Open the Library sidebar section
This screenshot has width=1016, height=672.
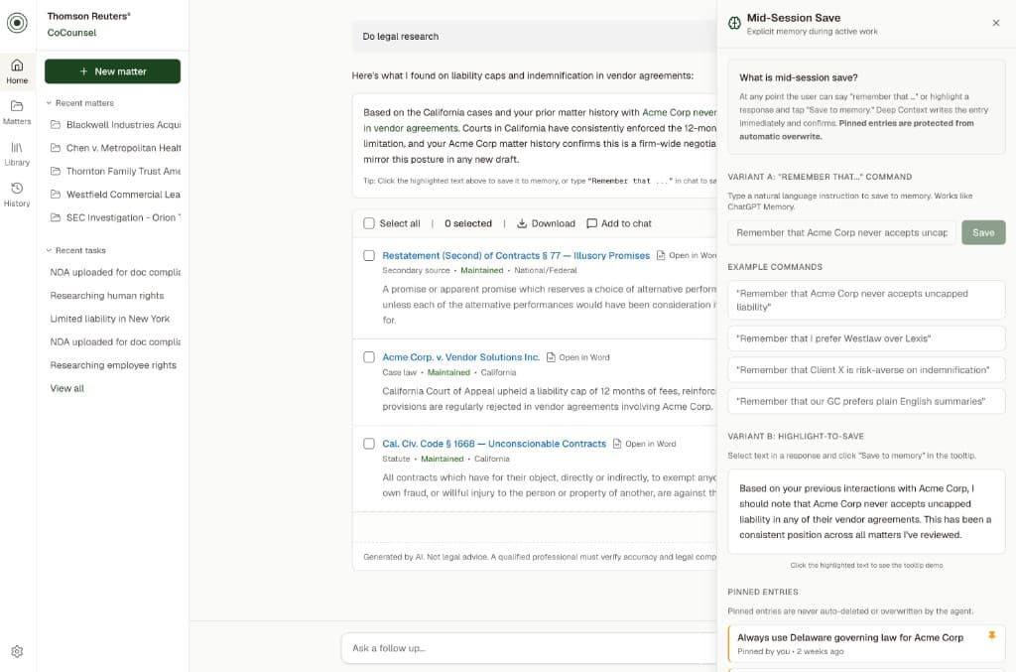17,154
